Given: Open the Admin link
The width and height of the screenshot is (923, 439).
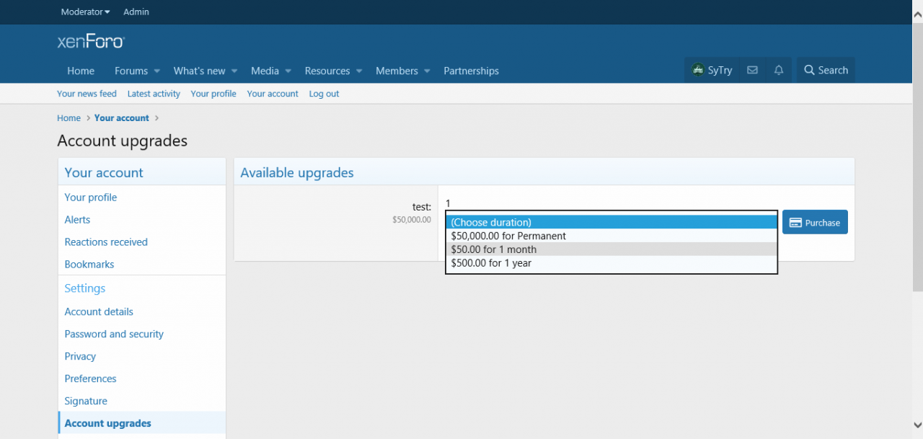Looking at the screenshot, I should point(136,12).
